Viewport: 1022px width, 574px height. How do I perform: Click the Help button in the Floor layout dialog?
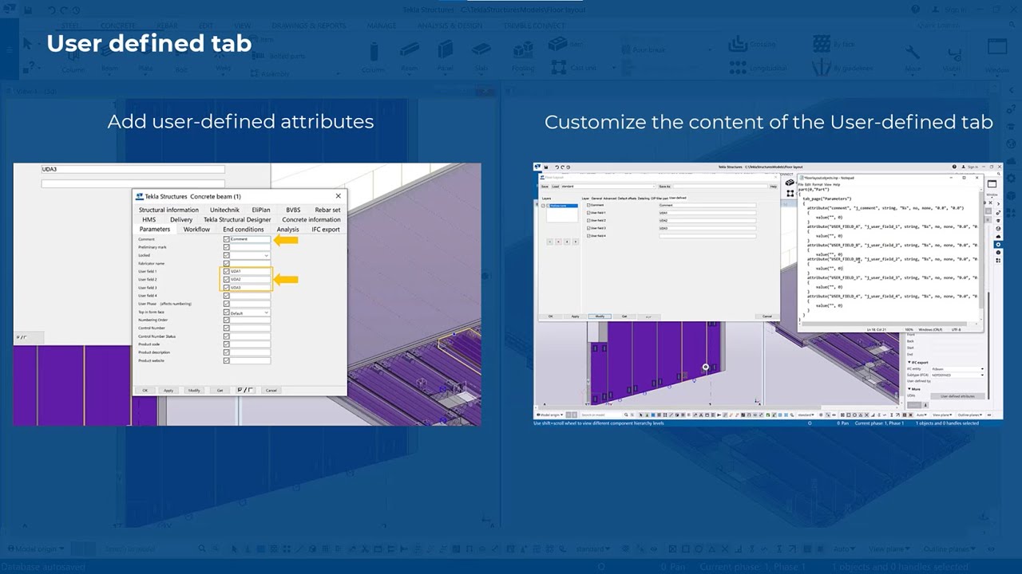773,187
